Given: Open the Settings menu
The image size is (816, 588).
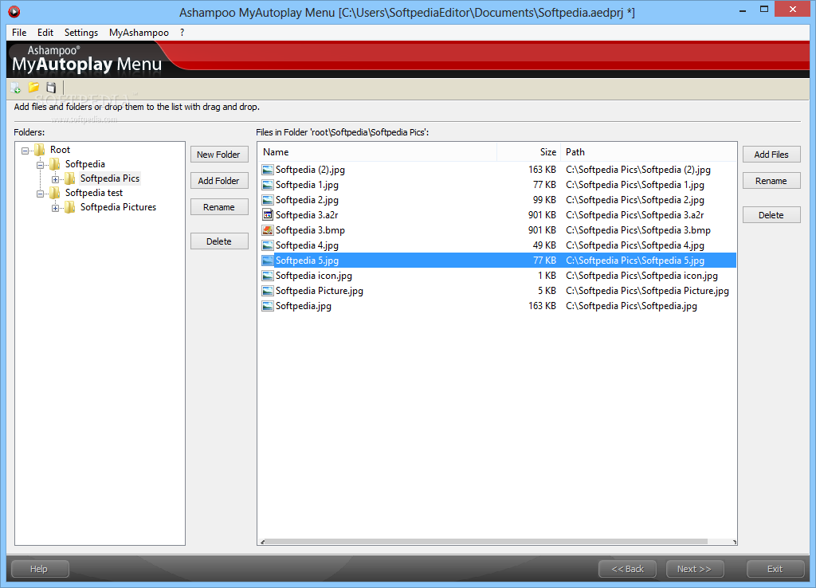Looking at the screenshot, I should click(x=81, y=32).
